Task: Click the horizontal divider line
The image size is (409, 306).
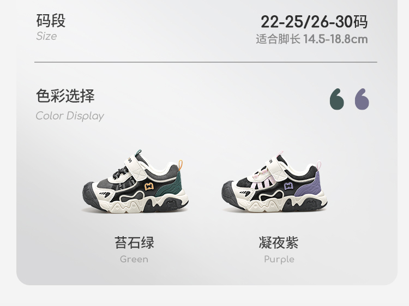Action: (206, 62)
